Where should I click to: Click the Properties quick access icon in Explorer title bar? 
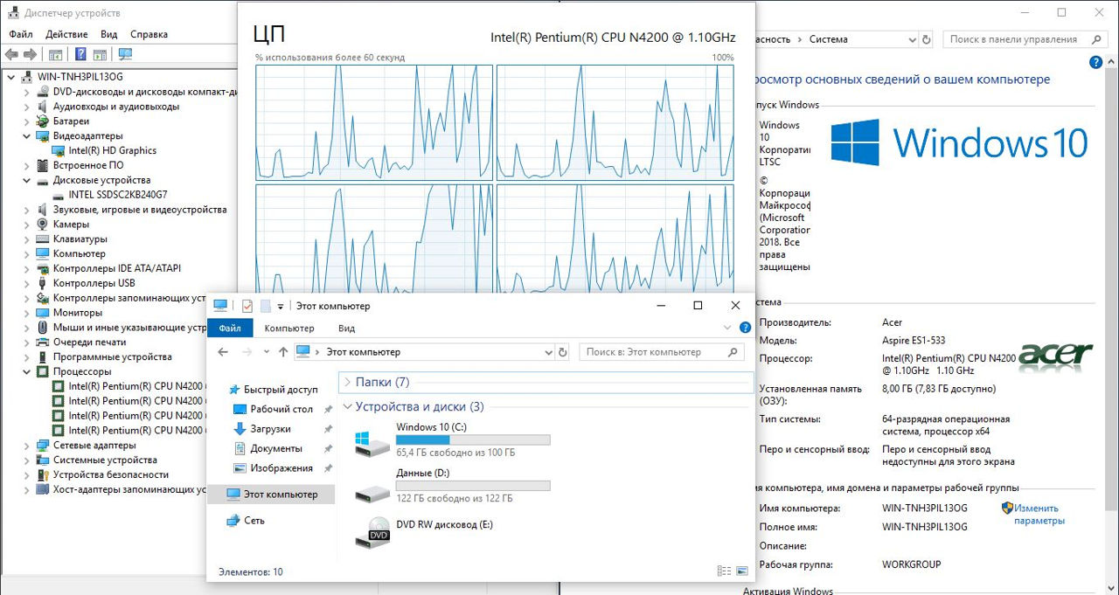coord(247,306)
